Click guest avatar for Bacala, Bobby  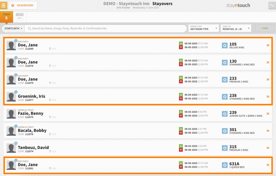[11, 131]
